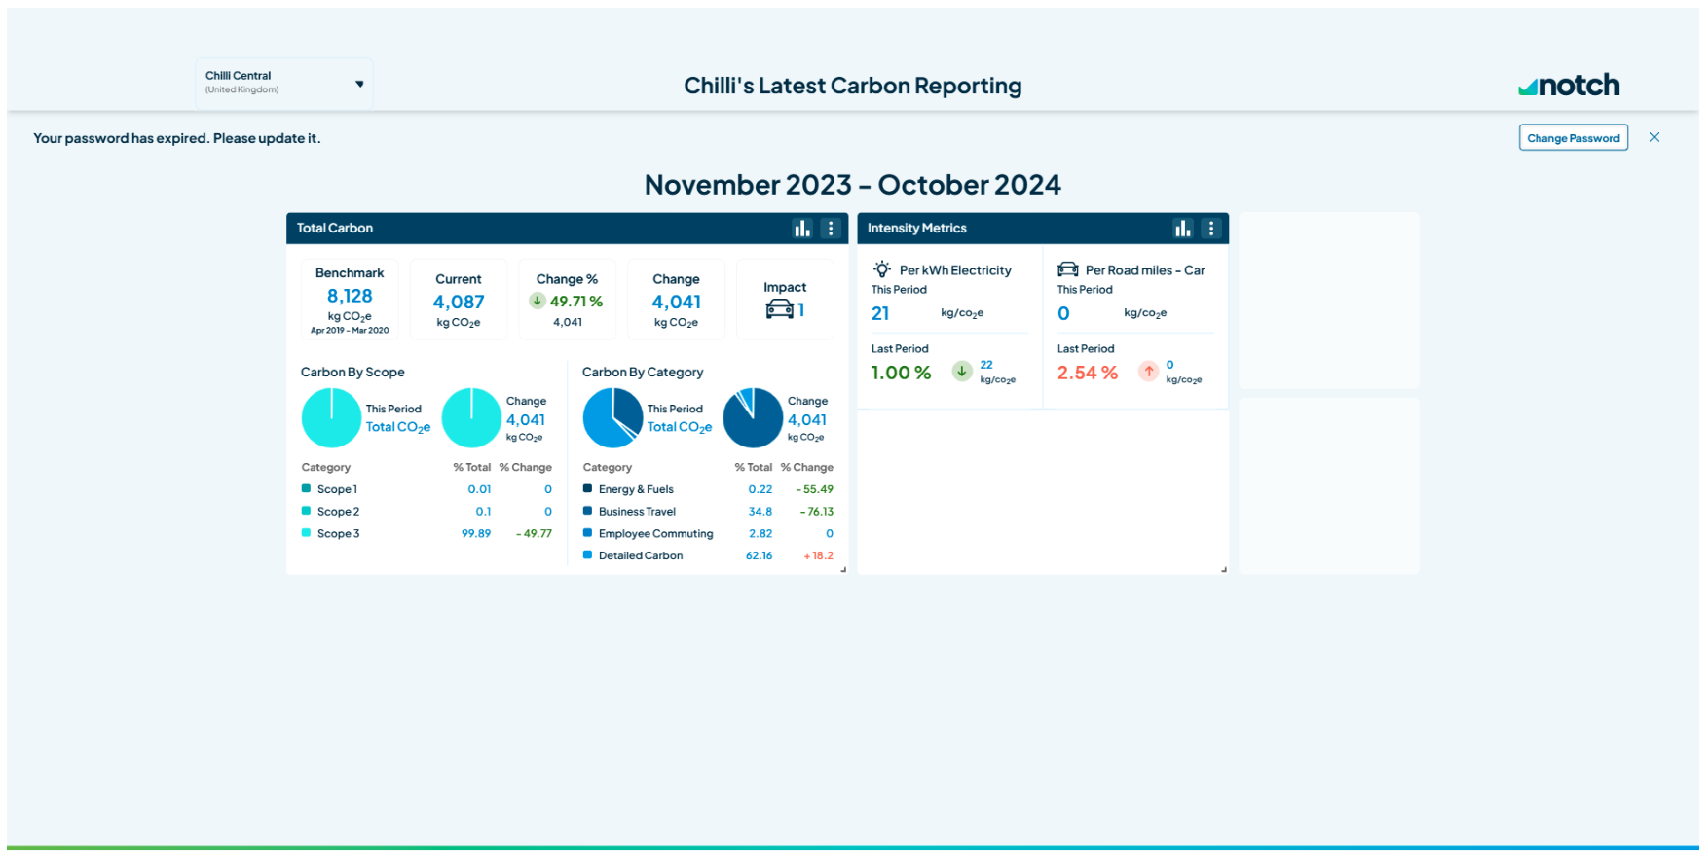Click the lightbulb Per kWh Electricity icon
The height and width of the screenshot is (857, 1706).
(882, 269)
